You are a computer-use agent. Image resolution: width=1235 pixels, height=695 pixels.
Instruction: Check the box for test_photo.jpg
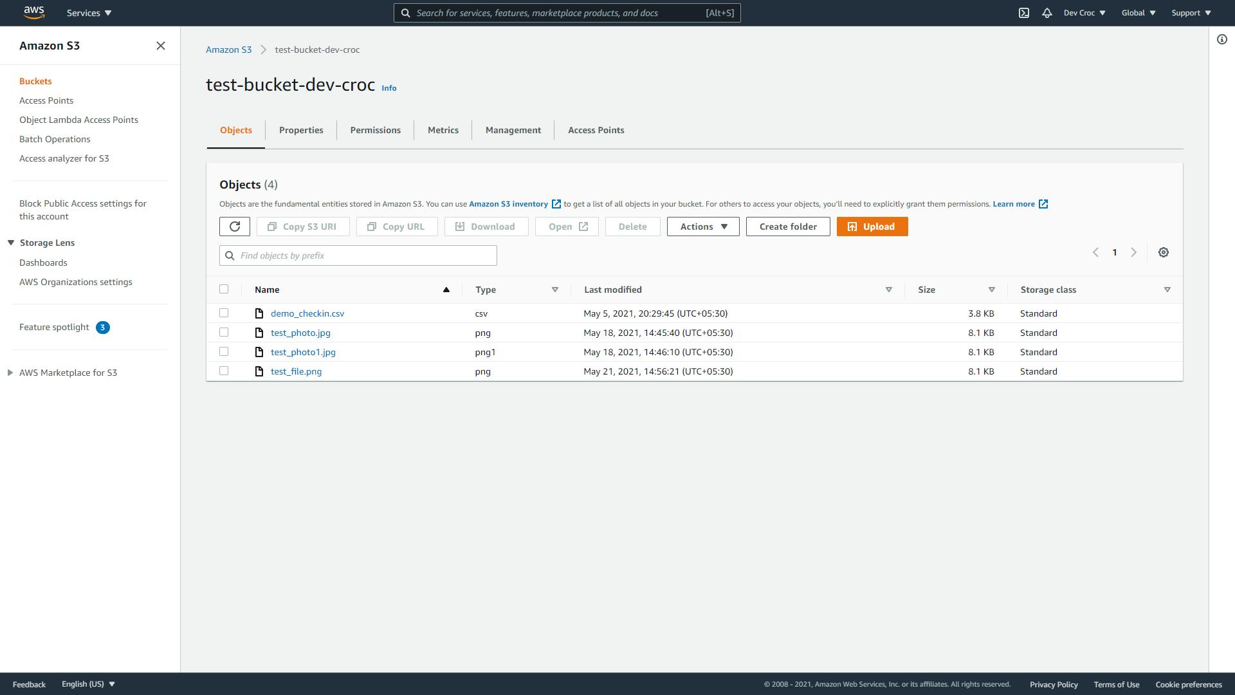pos(224,332)
